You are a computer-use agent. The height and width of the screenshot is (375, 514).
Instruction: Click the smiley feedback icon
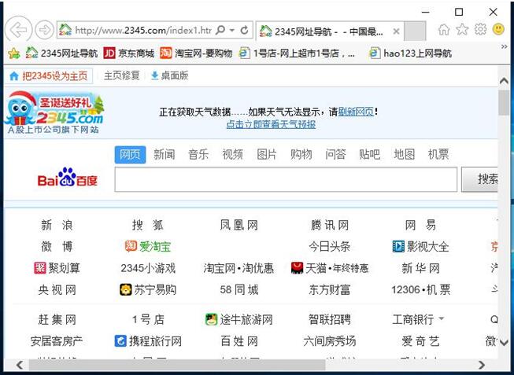pyautogui.click(x=498, y=29)
